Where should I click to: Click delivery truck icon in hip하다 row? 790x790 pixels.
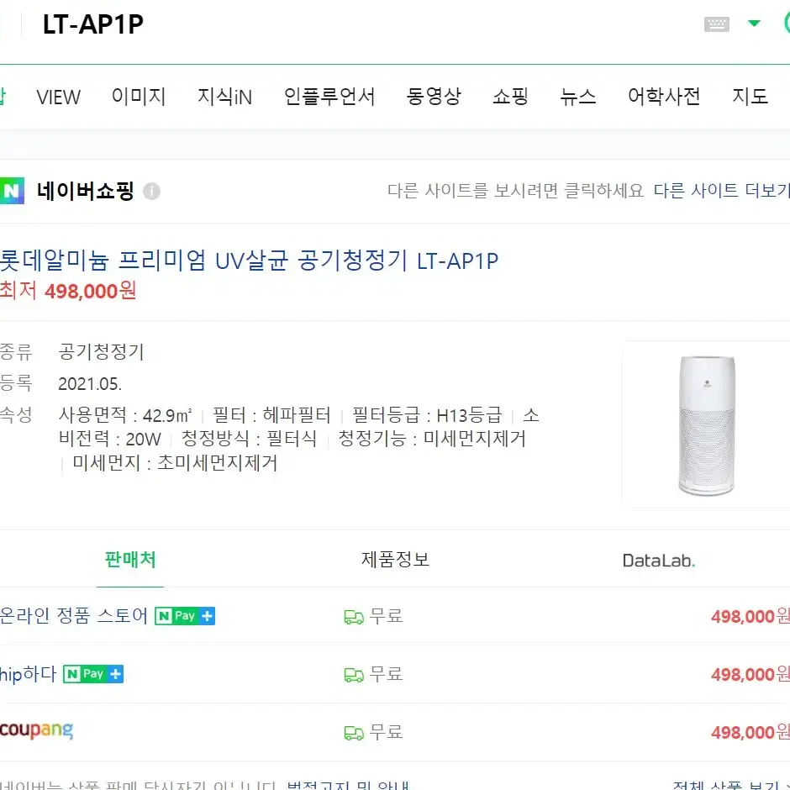point(354,675)
